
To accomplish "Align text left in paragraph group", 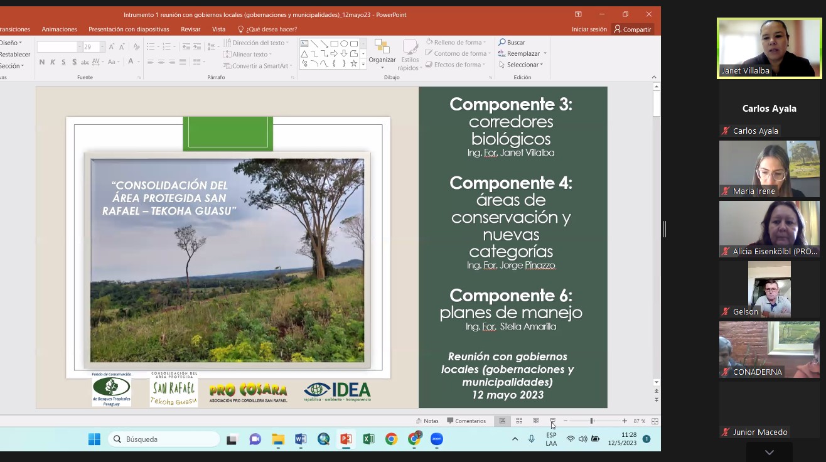I will coord(151,62).
